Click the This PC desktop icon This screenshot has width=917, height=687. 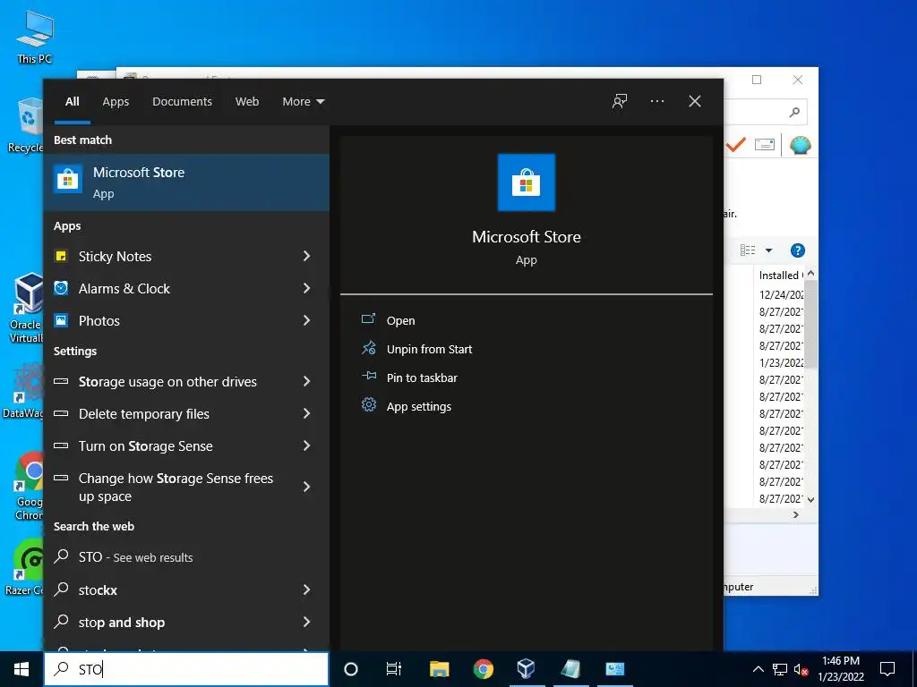(x=35, y=38)
